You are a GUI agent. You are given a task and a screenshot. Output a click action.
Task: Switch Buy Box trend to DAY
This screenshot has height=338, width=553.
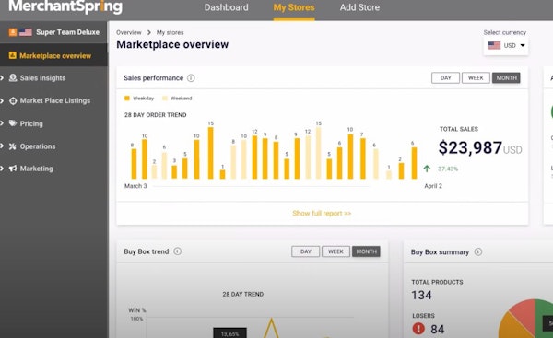tap(305, 251)
